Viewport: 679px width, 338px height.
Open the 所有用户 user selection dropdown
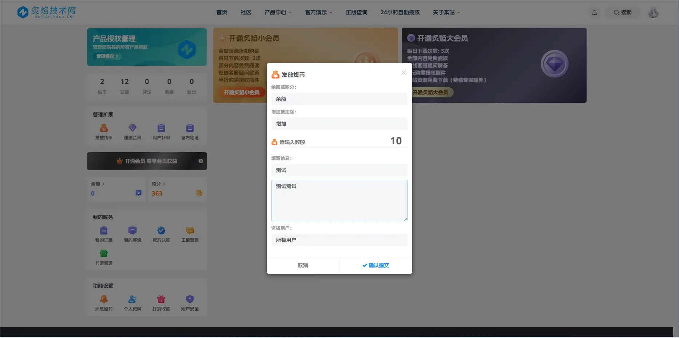pyautogui.click(x=339, y=240)
